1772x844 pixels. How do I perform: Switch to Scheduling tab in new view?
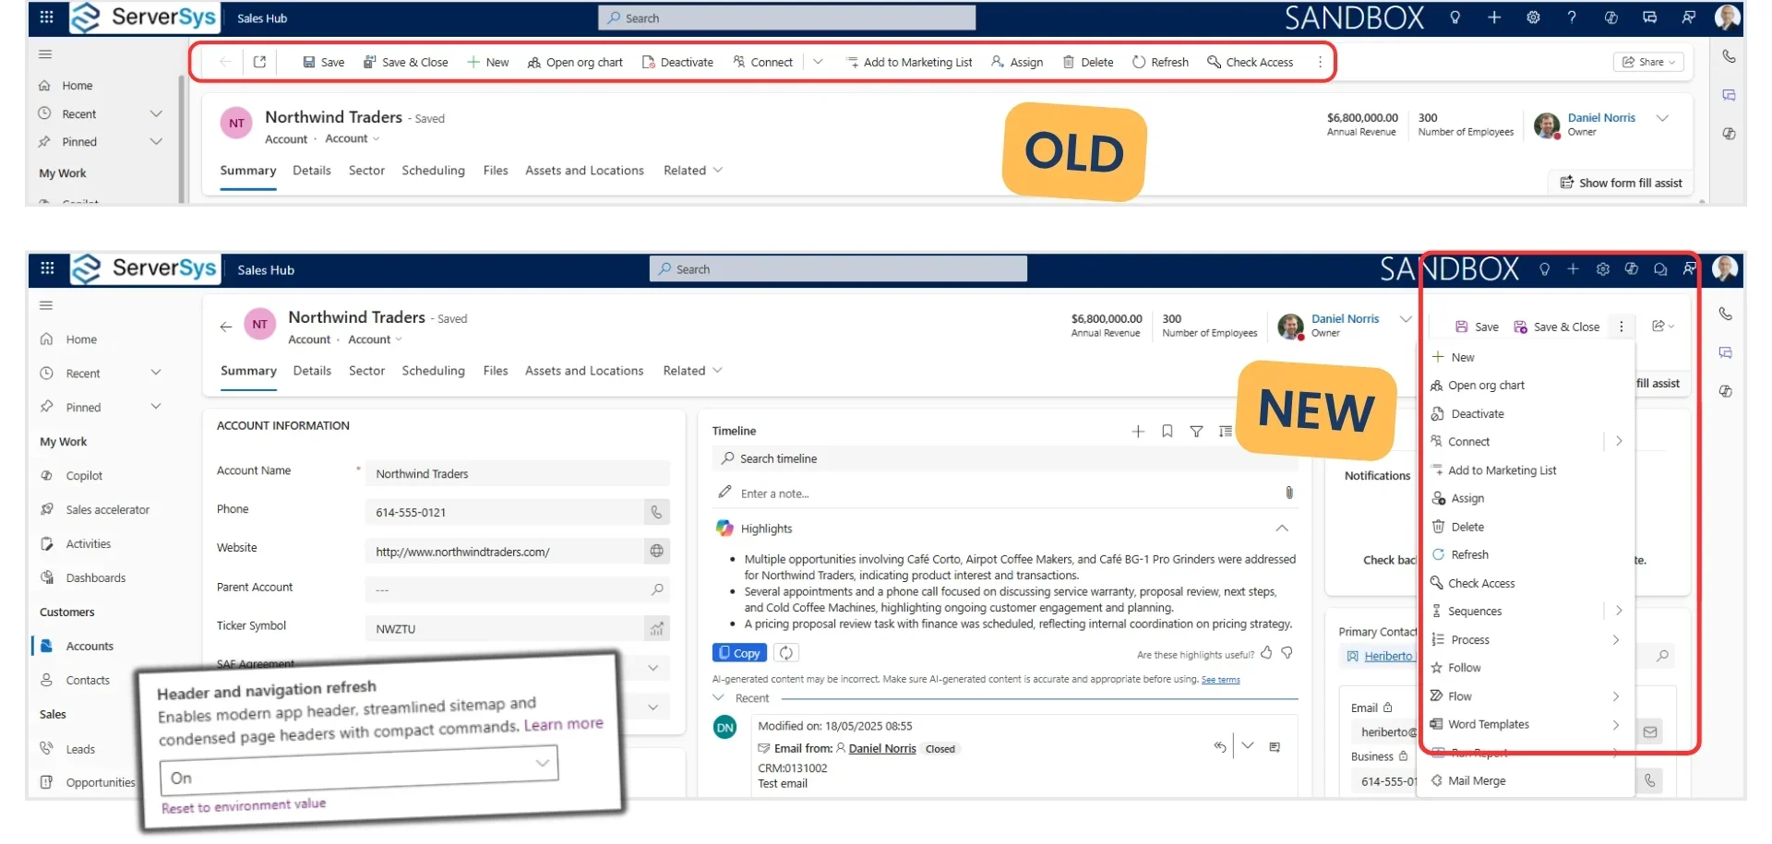433,371
